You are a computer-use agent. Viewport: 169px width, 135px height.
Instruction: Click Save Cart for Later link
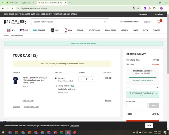click(31, 107)
